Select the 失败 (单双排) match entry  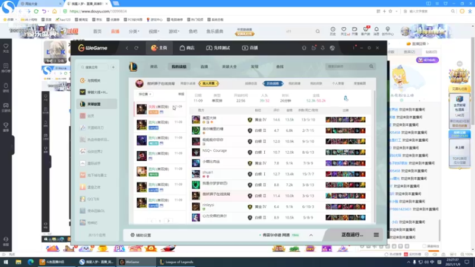(160, 109)
